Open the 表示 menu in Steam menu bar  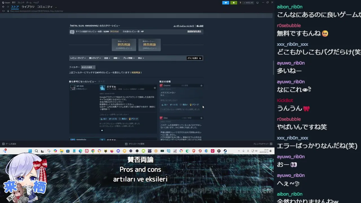coord(14,3)
